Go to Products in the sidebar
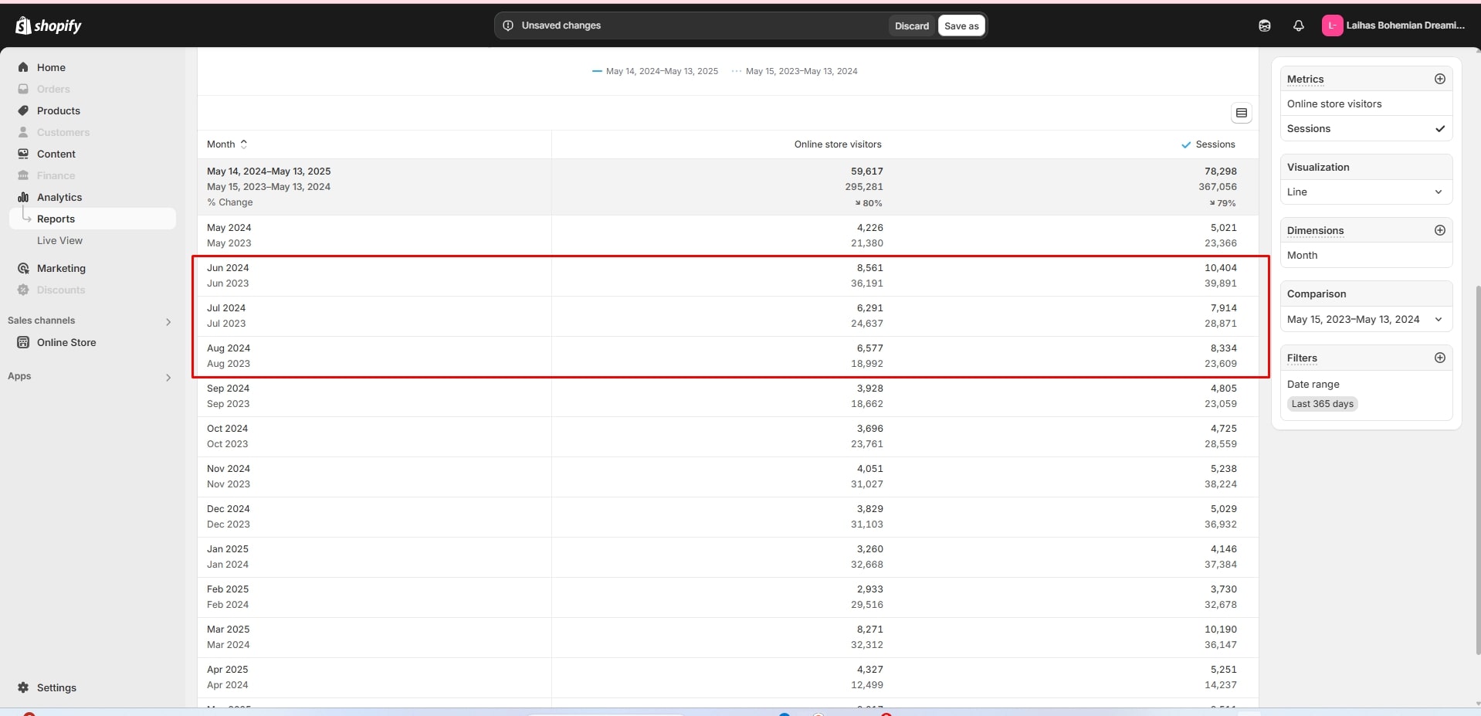Screen dimensions: 1481x716 [58, 110]
